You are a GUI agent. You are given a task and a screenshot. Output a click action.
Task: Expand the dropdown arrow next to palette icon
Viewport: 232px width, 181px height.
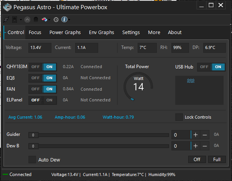(x=49, y=20)
